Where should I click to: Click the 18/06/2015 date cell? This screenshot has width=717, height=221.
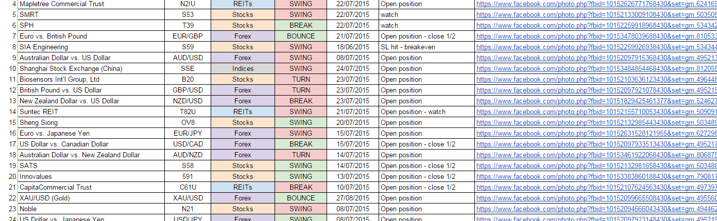pos(352,47)
